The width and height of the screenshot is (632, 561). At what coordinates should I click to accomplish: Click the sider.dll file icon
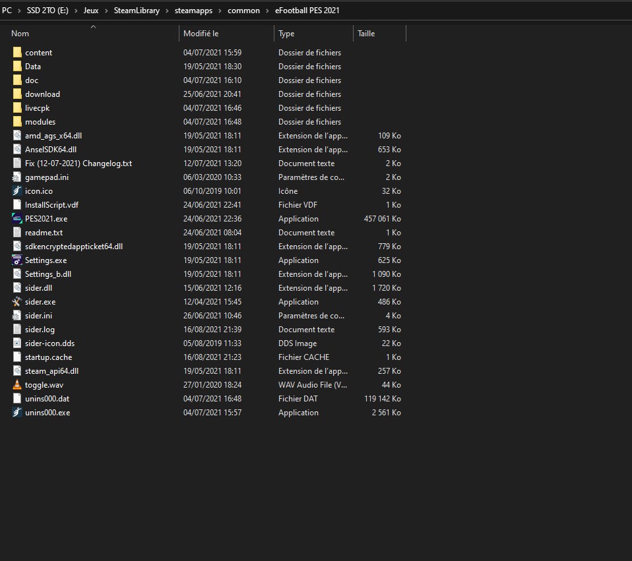pyautogui.click(x=17, y=288)
